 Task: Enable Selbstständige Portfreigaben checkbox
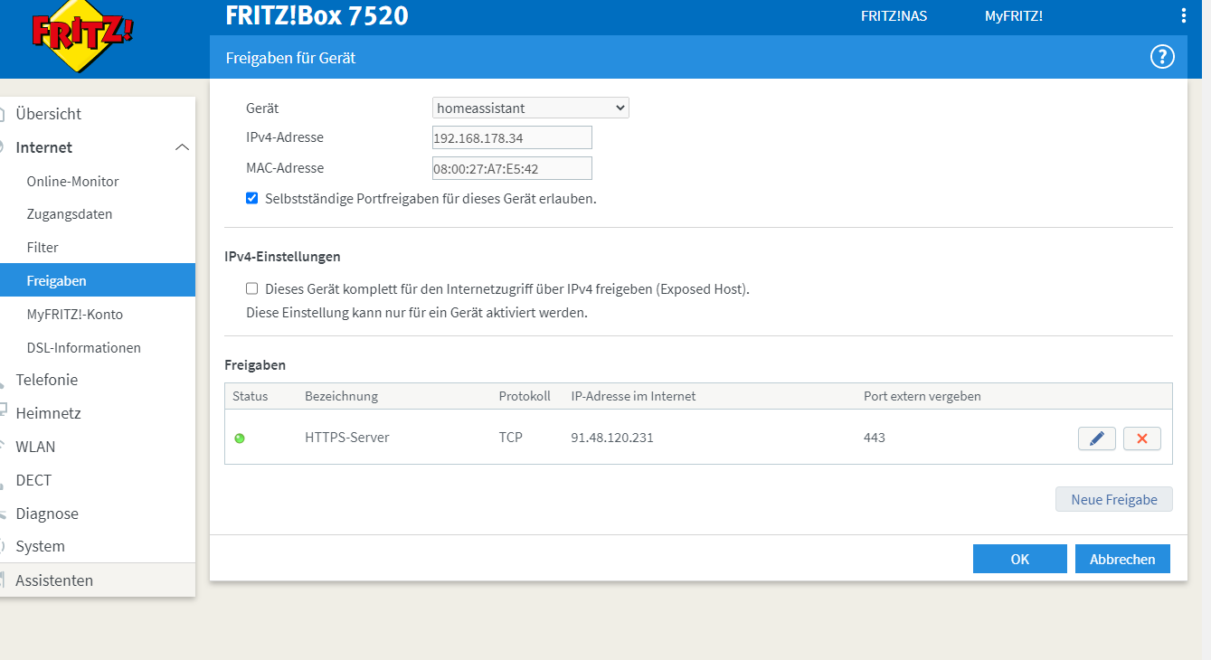[252, 198]
